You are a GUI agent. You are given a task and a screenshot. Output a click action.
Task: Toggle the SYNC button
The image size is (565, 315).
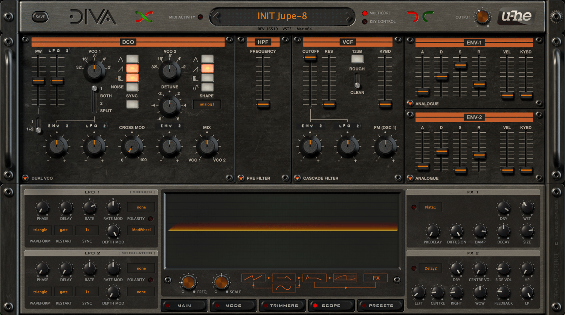tap(132, 104)
